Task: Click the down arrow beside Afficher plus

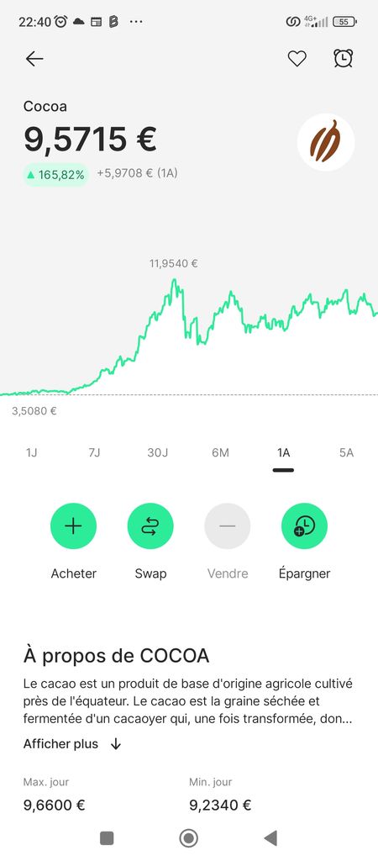Action: coord(116,744)
